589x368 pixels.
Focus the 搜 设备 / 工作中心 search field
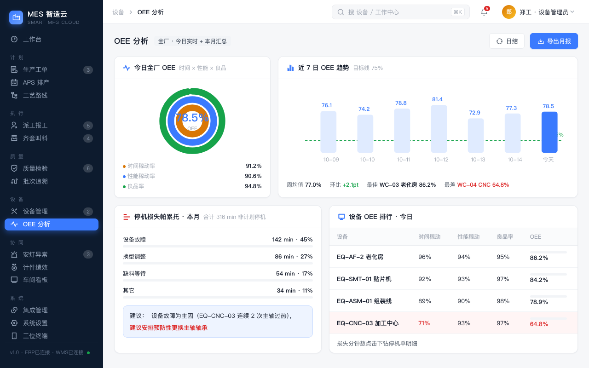(x=401, y=12)
